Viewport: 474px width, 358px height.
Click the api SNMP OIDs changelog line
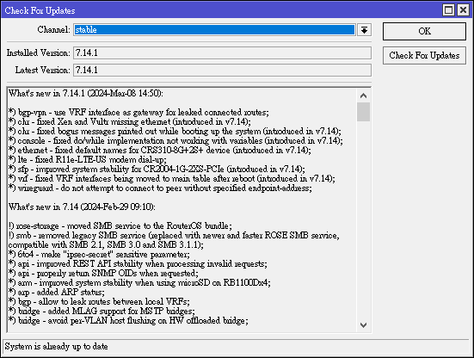coord(103,274)
